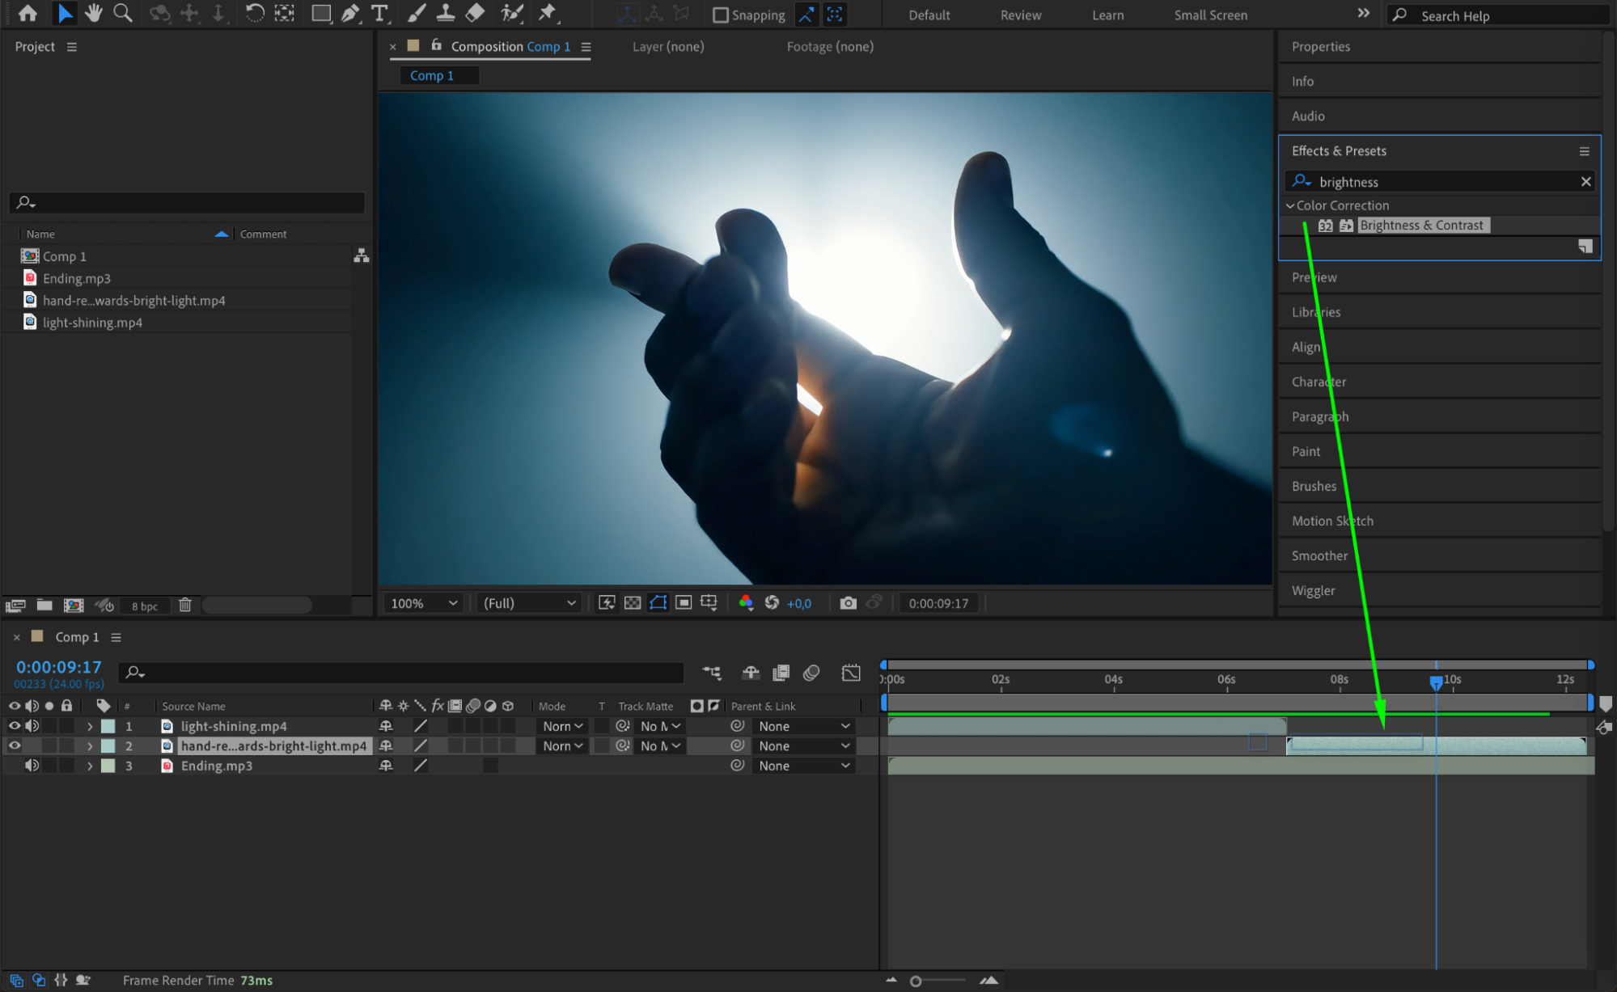Select the Type tool
Viewport: 1617px width, 992px height.
tap(379, 13)
